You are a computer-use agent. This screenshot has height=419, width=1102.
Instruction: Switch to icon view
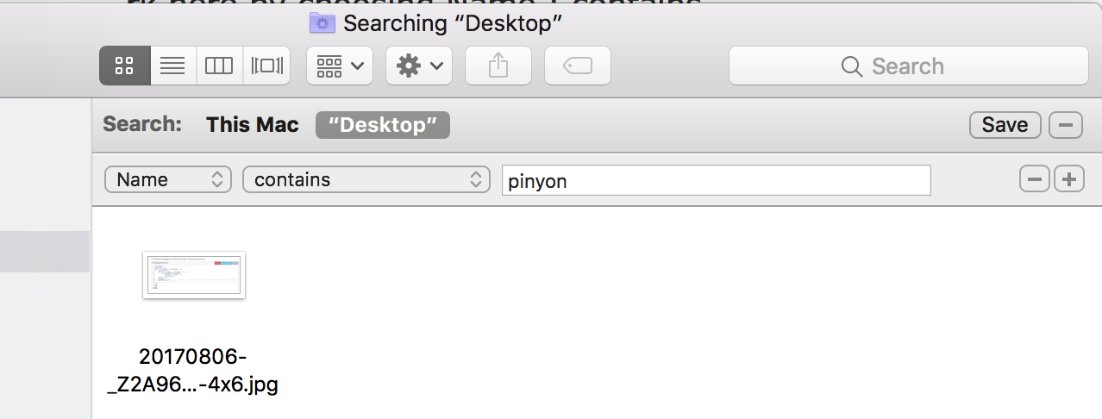(x=125, y=66)
